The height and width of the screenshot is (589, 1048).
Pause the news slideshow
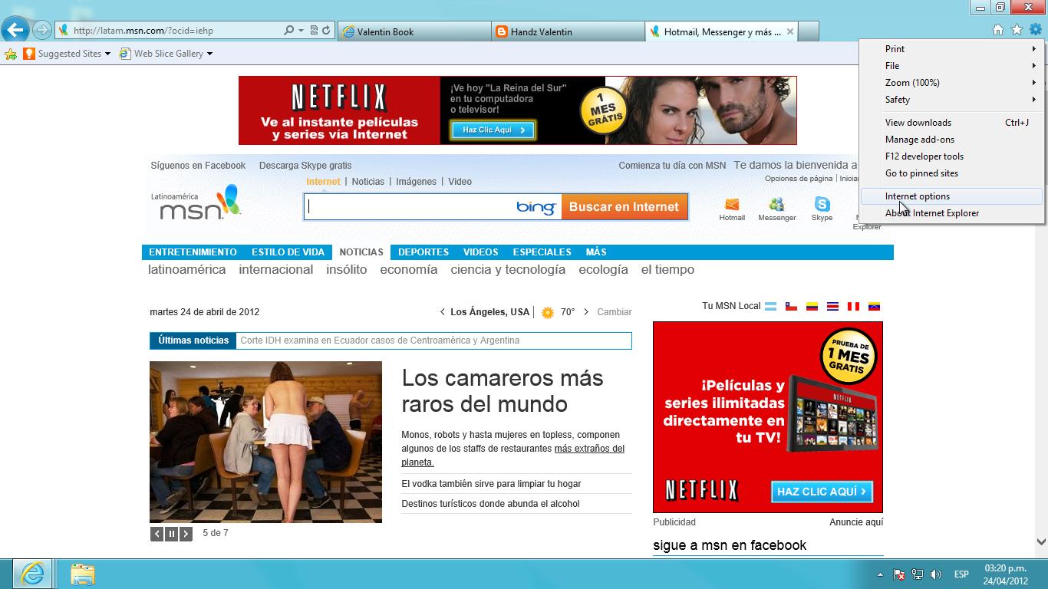pos(171,534)
